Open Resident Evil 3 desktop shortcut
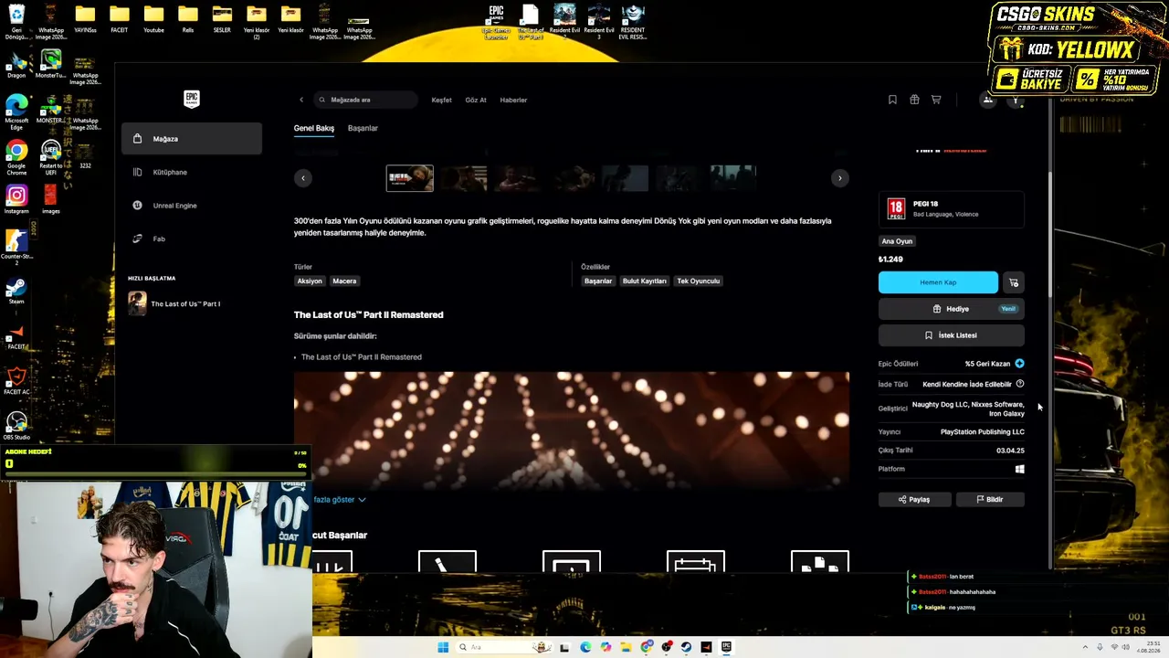The image size is (1169, 658). 599,21
